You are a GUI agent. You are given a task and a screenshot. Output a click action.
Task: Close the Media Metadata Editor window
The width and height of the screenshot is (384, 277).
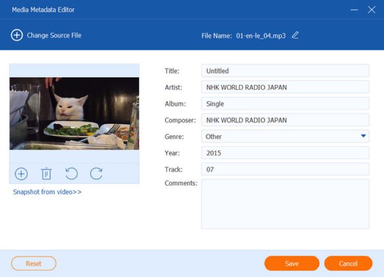tap(371, 10)
